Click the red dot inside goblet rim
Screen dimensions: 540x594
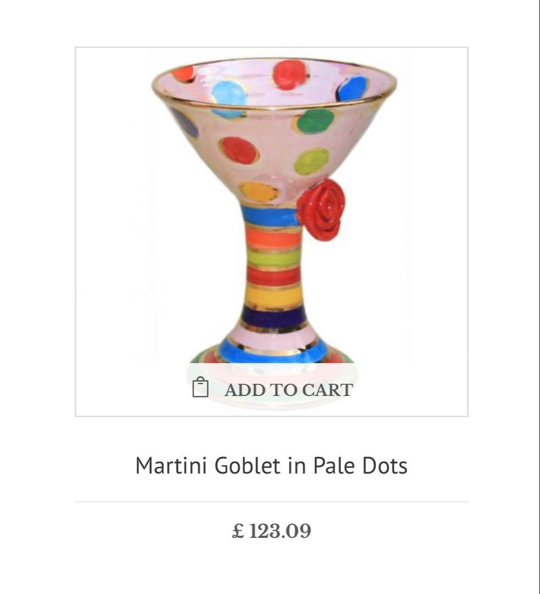(x=289, y=75)
